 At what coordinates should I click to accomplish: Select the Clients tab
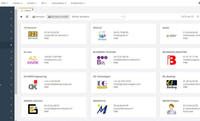pyautogui.click(x=26, y=11)
